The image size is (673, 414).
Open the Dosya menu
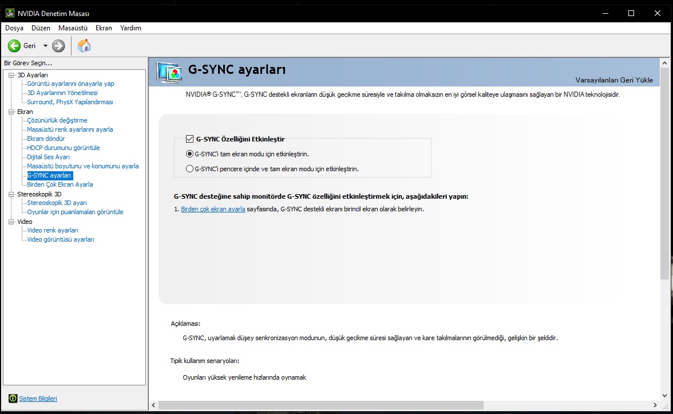[14, 28]
